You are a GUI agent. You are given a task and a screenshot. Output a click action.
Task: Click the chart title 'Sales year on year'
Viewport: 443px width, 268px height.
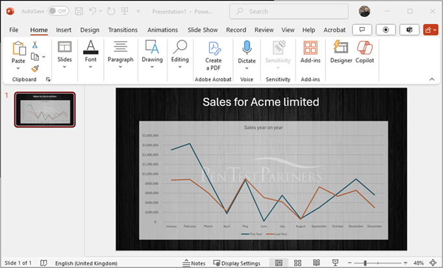click(x=263, y=128)
